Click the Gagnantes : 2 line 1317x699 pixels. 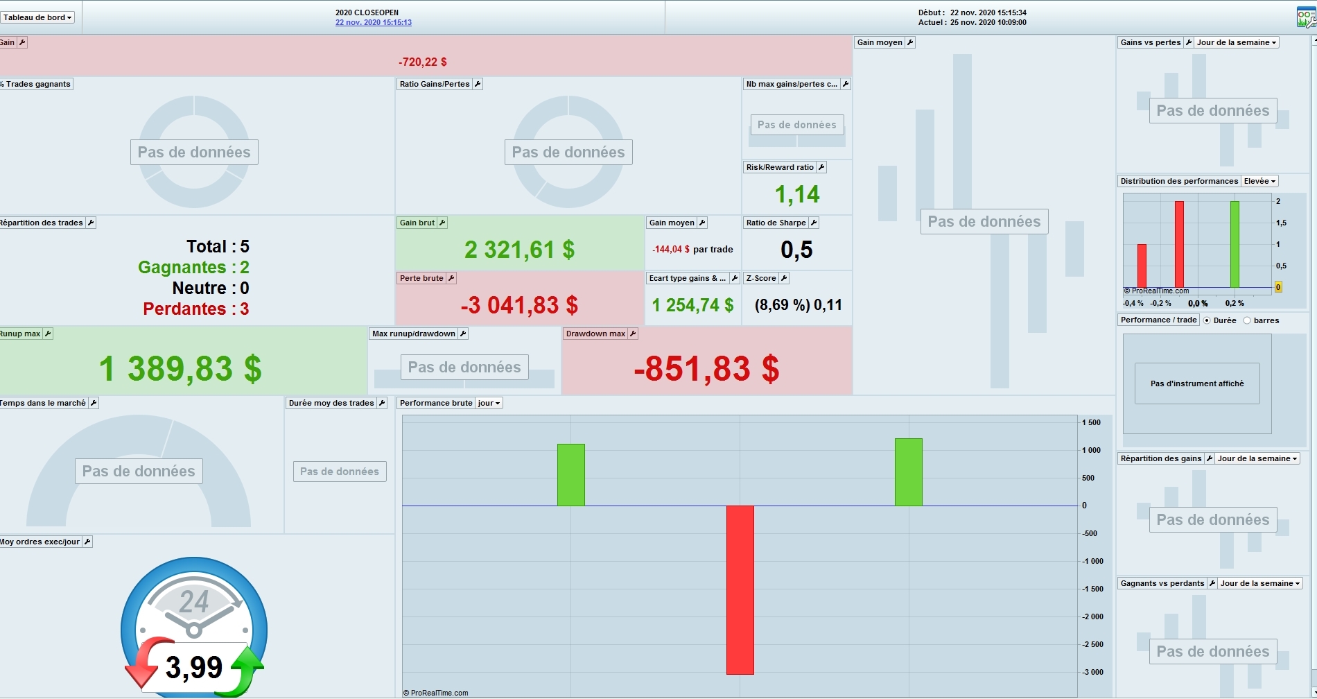pos(194,267)
